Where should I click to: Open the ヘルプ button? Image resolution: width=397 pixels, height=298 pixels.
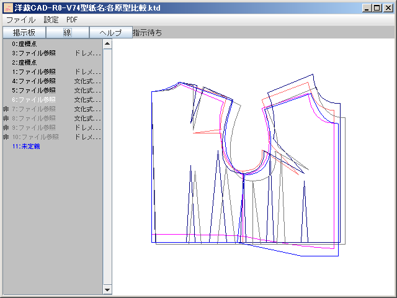coord(111,32)
